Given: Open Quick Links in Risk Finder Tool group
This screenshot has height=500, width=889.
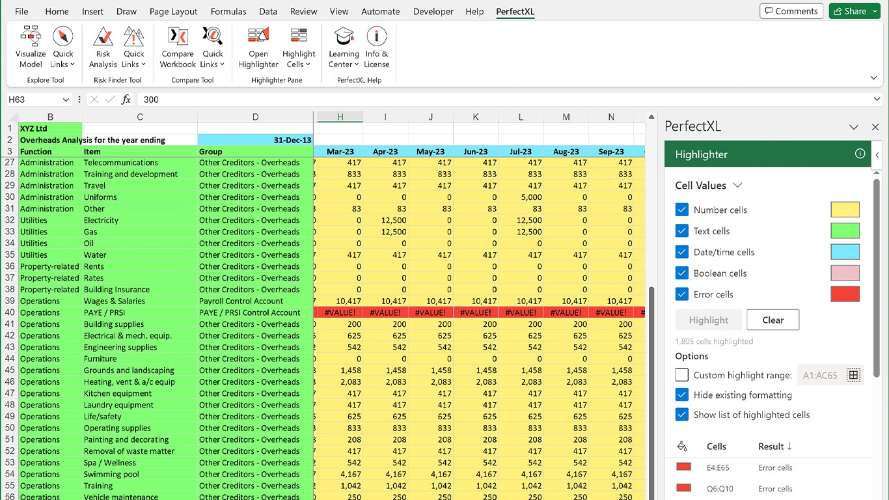Looking at the screenshot, I should point(134,48).
